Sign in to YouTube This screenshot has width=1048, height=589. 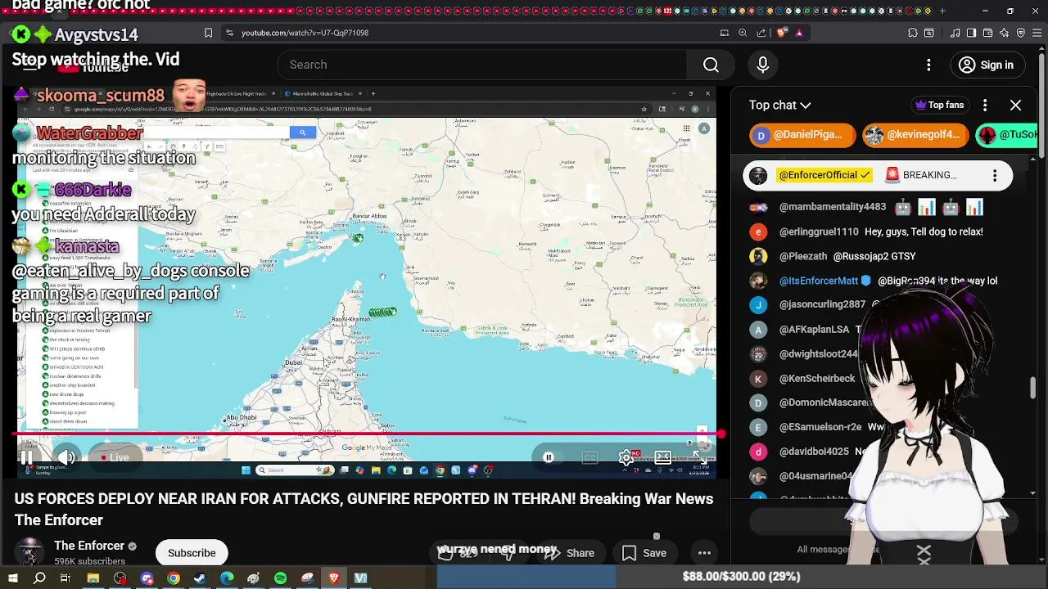(986, 65)
